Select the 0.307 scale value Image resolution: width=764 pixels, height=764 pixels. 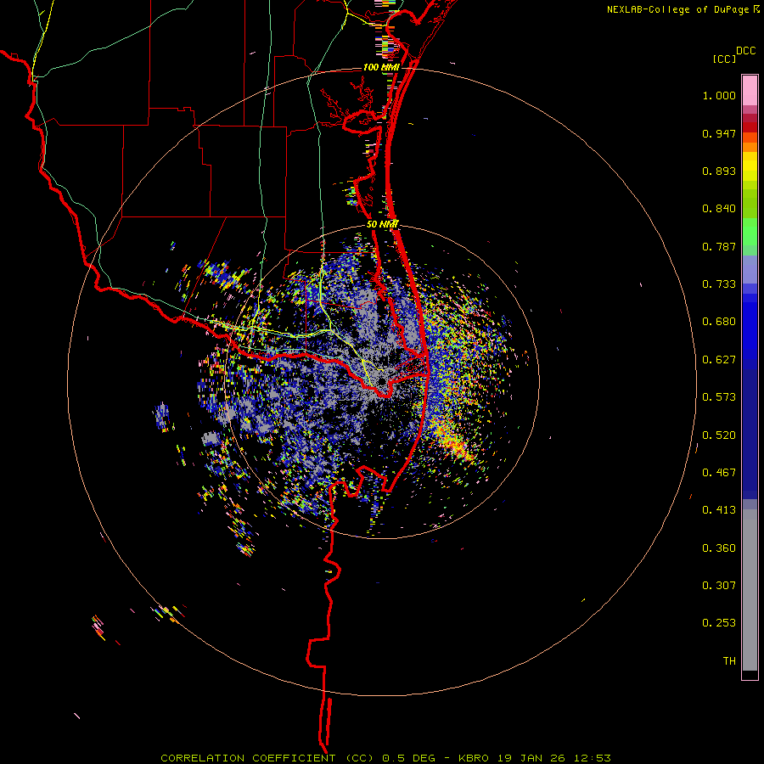click(719, 586)
